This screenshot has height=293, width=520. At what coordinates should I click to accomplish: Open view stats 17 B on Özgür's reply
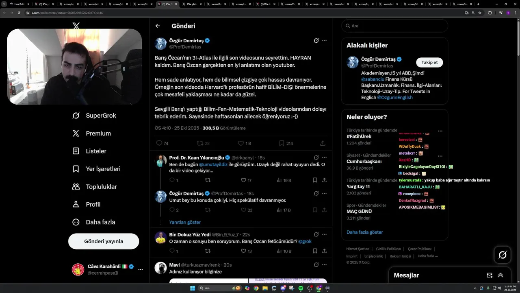(284, 210)
